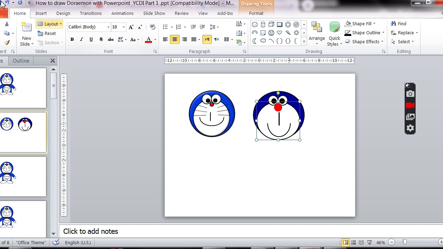
Task: Open the Insert tab
Action: 41,13
